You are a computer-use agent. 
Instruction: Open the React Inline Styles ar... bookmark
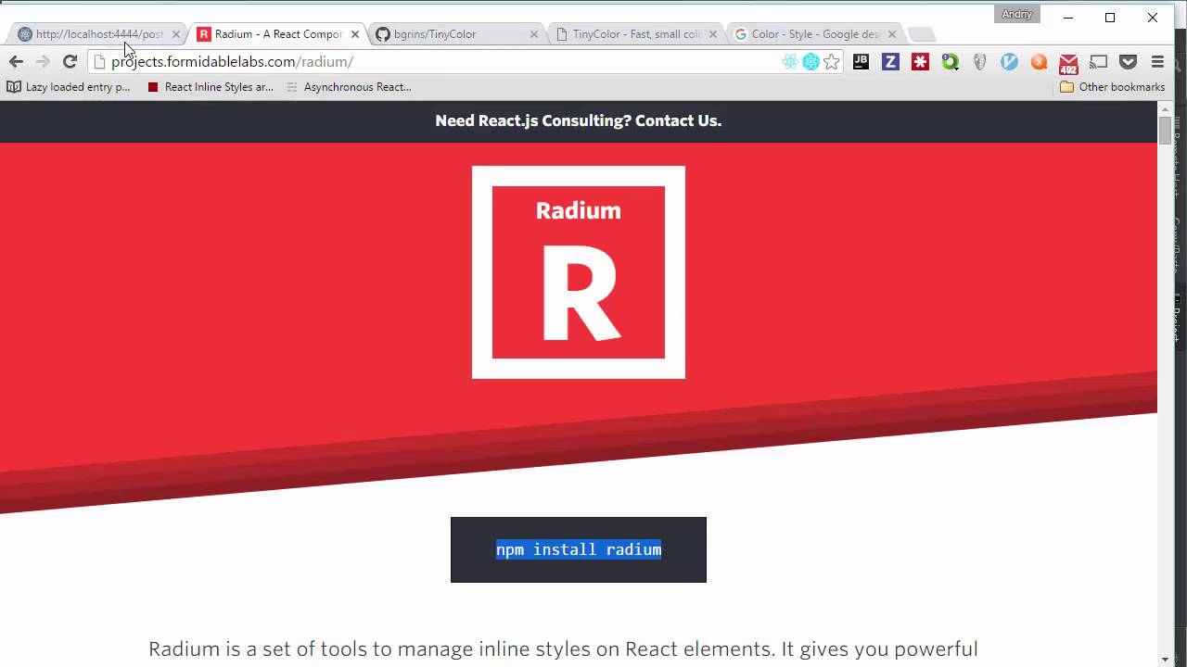211,87
